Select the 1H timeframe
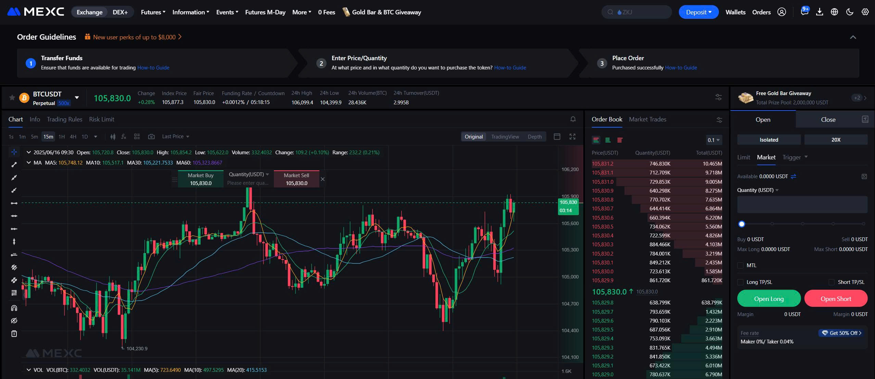This screenshot has height=379, width=875. click(62, 136)
